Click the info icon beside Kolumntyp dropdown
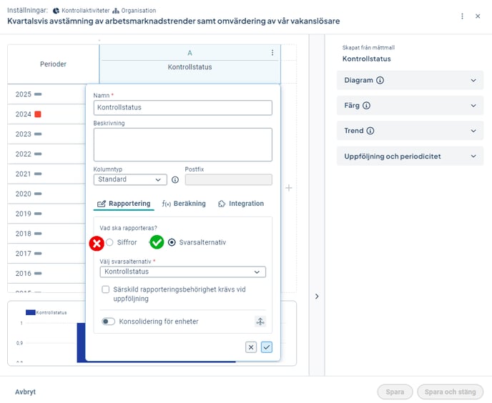This screenshot has height=403, width=492. pos(175,180)
